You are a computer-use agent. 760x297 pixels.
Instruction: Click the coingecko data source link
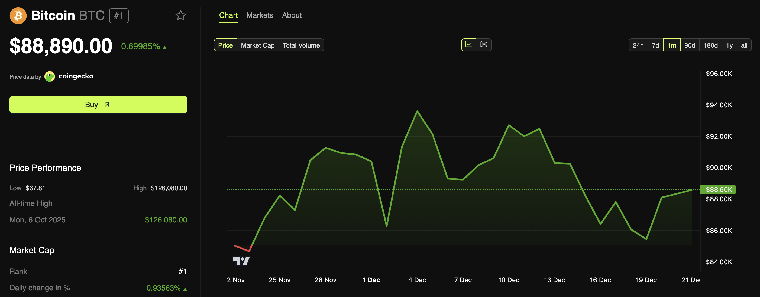click(76, 76)
